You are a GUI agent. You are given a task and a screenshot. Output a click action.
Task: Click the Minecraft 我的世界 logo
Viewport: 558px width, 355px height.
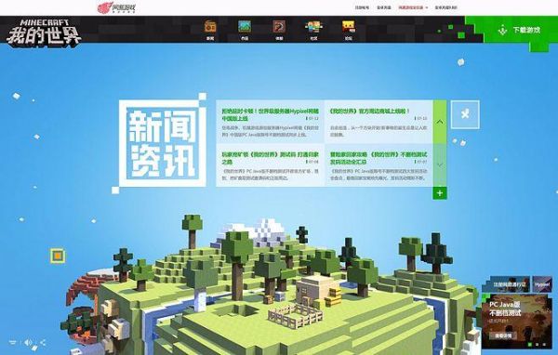click(44, 33)
